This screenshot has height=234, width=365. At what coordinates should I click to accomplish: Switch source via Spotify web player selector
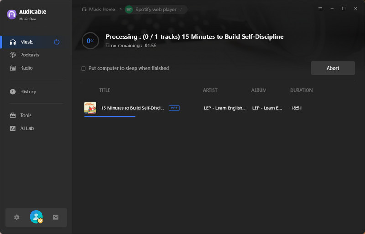coord(156,10)
